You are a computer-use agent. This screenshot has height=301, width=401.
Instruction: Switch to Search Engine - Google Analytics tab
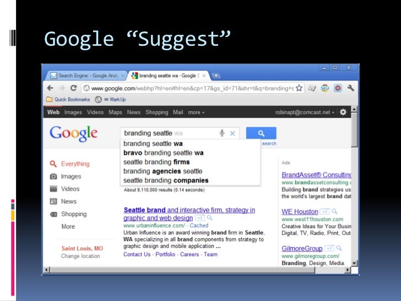pos(86,76)
